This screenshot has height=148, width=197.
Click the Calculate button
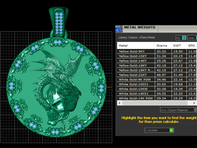(159, 130)
